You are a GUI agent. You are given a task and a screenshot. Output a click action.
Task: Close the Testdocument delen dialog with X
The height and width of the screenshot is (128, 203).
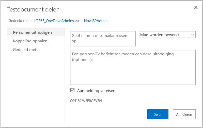coord(196,7)
